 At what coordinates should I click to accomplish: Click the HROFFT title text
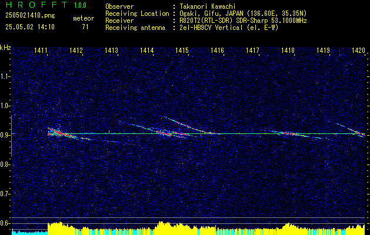point(37,5)
